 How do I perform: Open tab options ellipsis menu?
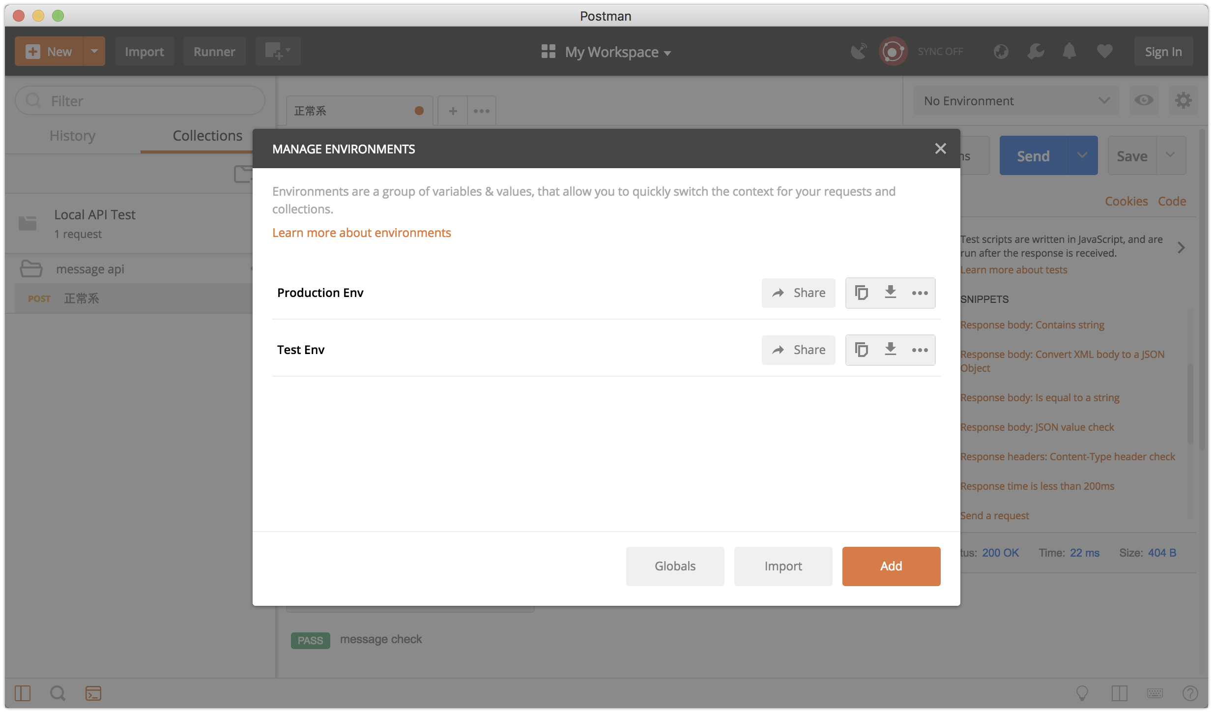click(x=481, y=111)
